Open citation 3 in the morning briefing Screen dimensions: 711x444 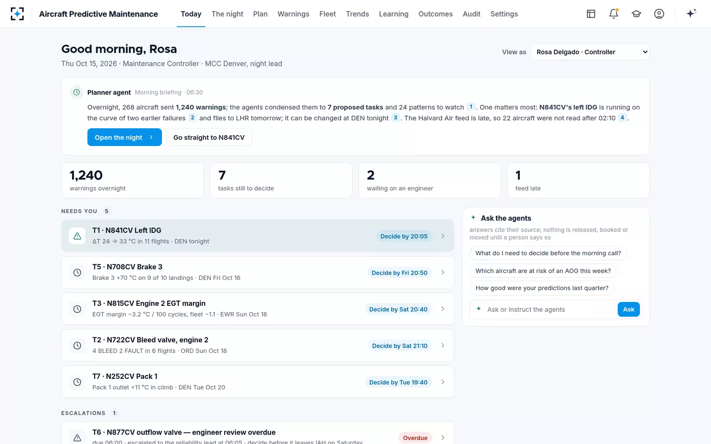395,117
